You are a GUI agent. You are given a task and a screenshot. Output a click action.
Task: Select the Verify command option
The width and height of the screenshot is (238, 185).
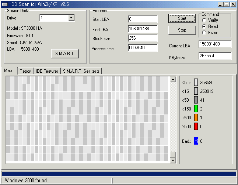(x=204, y=20)
